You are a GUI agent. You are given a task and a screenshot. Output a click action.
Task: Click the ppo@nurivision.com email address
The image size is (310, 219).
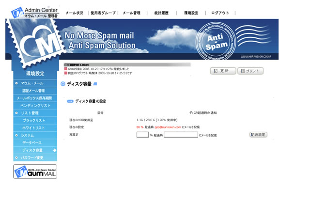click(168, 127)
